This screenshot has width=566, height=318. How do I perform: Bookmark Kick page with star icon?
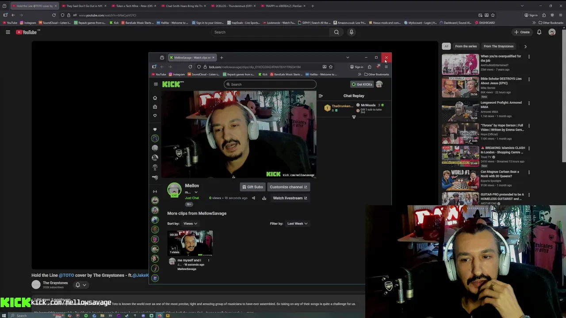pos(331,67)
